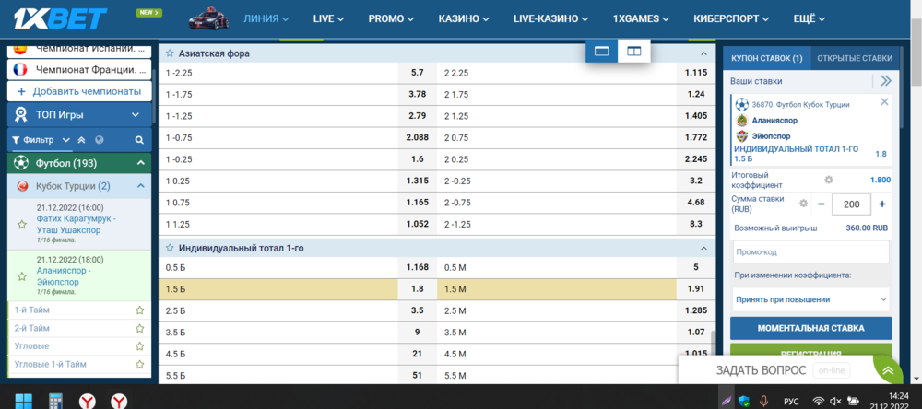Collapse the bet slip with double arrow
The width and height of the screenshot is (922, 409).
coord(885,81)
